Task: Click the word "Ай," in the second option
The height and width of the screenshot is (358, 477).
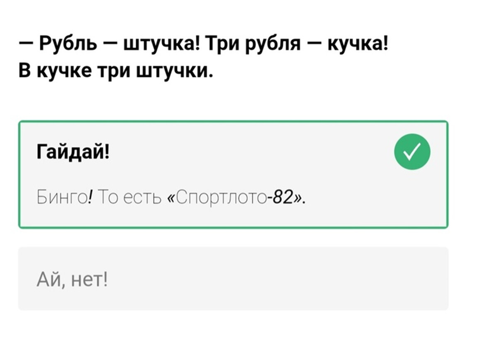Action: 46,278
